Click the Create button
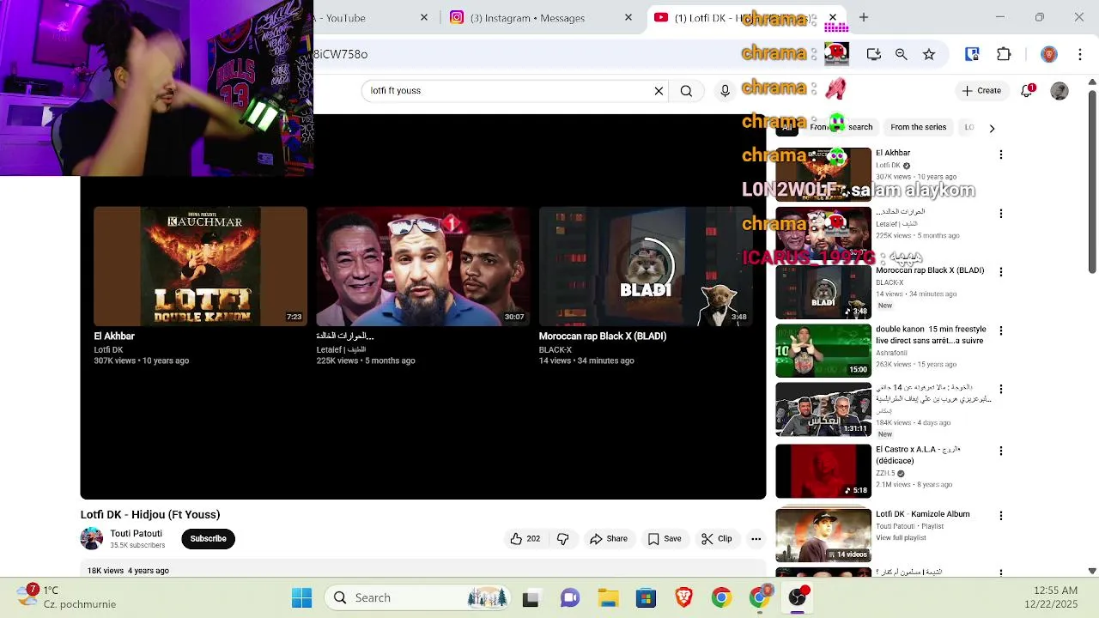1099x618 pixels. pyautogui.click(x=981, y=91)
